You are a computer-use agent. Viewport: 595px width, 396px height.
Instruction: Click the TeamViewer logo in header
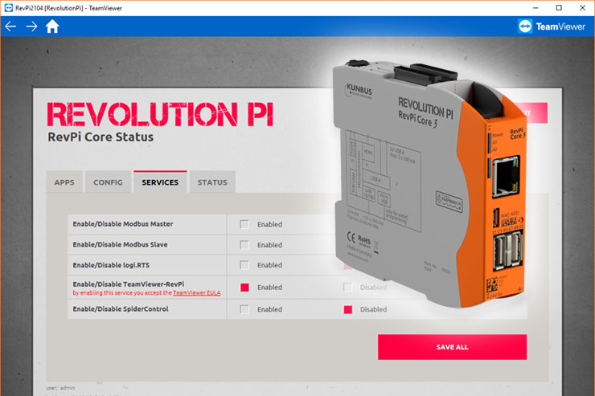point(552,26)
